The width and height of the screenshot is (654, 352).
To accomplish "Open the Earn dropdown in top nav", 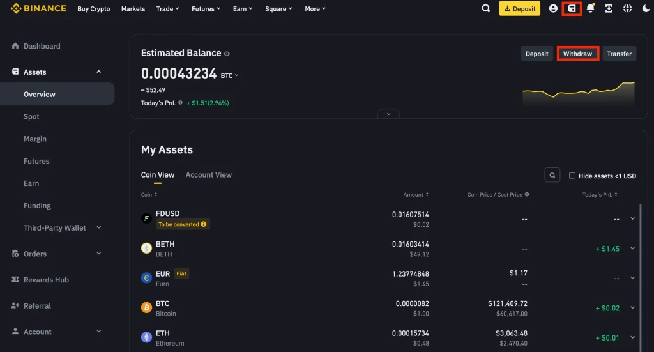I will tap(243, 9).
